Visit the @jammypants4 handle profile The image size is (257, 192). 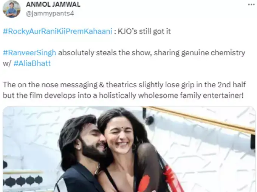[x=50, y=14]
